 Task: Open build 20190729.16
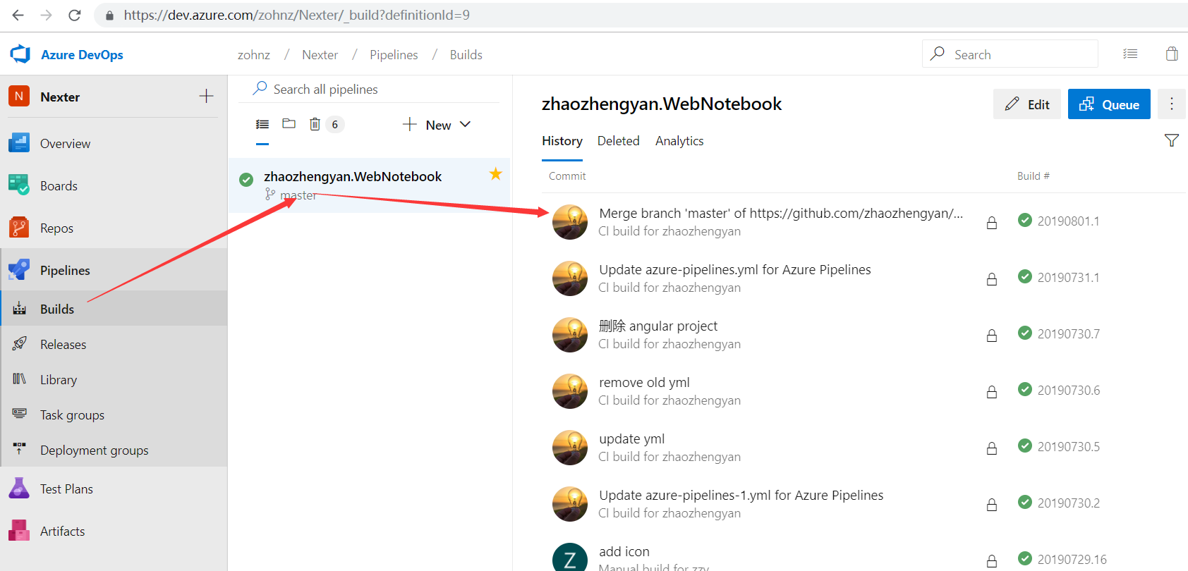tap(1072, 560)
